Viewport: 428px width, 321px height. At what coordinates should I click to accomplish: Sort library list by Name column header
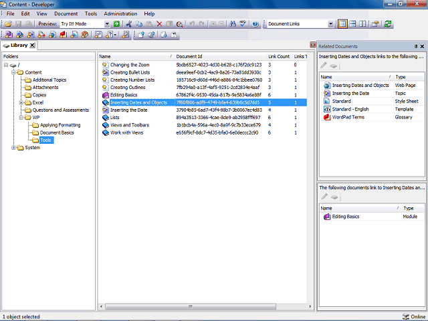click(136, 56)
